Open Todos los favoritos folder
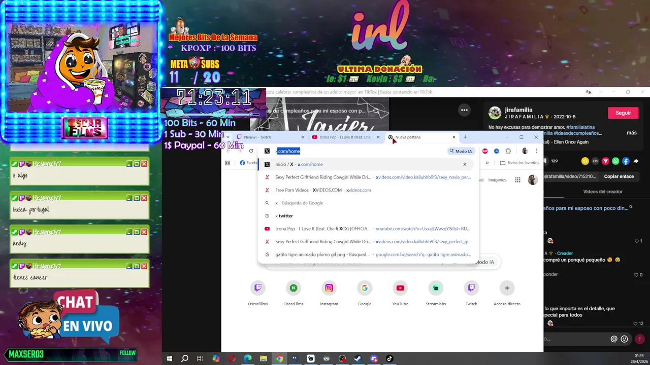The width and height of the screenshot is (650, 365). click(x=519, y=163)
